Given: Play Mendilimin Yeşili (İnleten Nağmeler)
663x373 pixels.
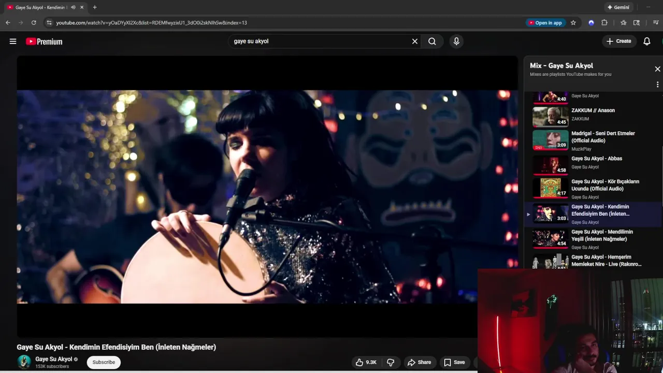Looking at the screenshot, I should tap(602, 235).
